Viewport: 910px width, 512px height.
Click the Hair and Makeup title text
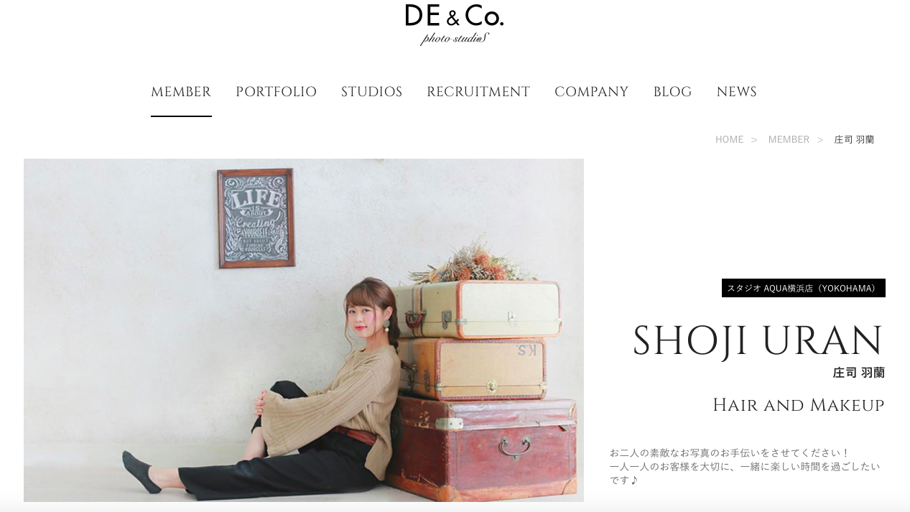click(798, 405)
